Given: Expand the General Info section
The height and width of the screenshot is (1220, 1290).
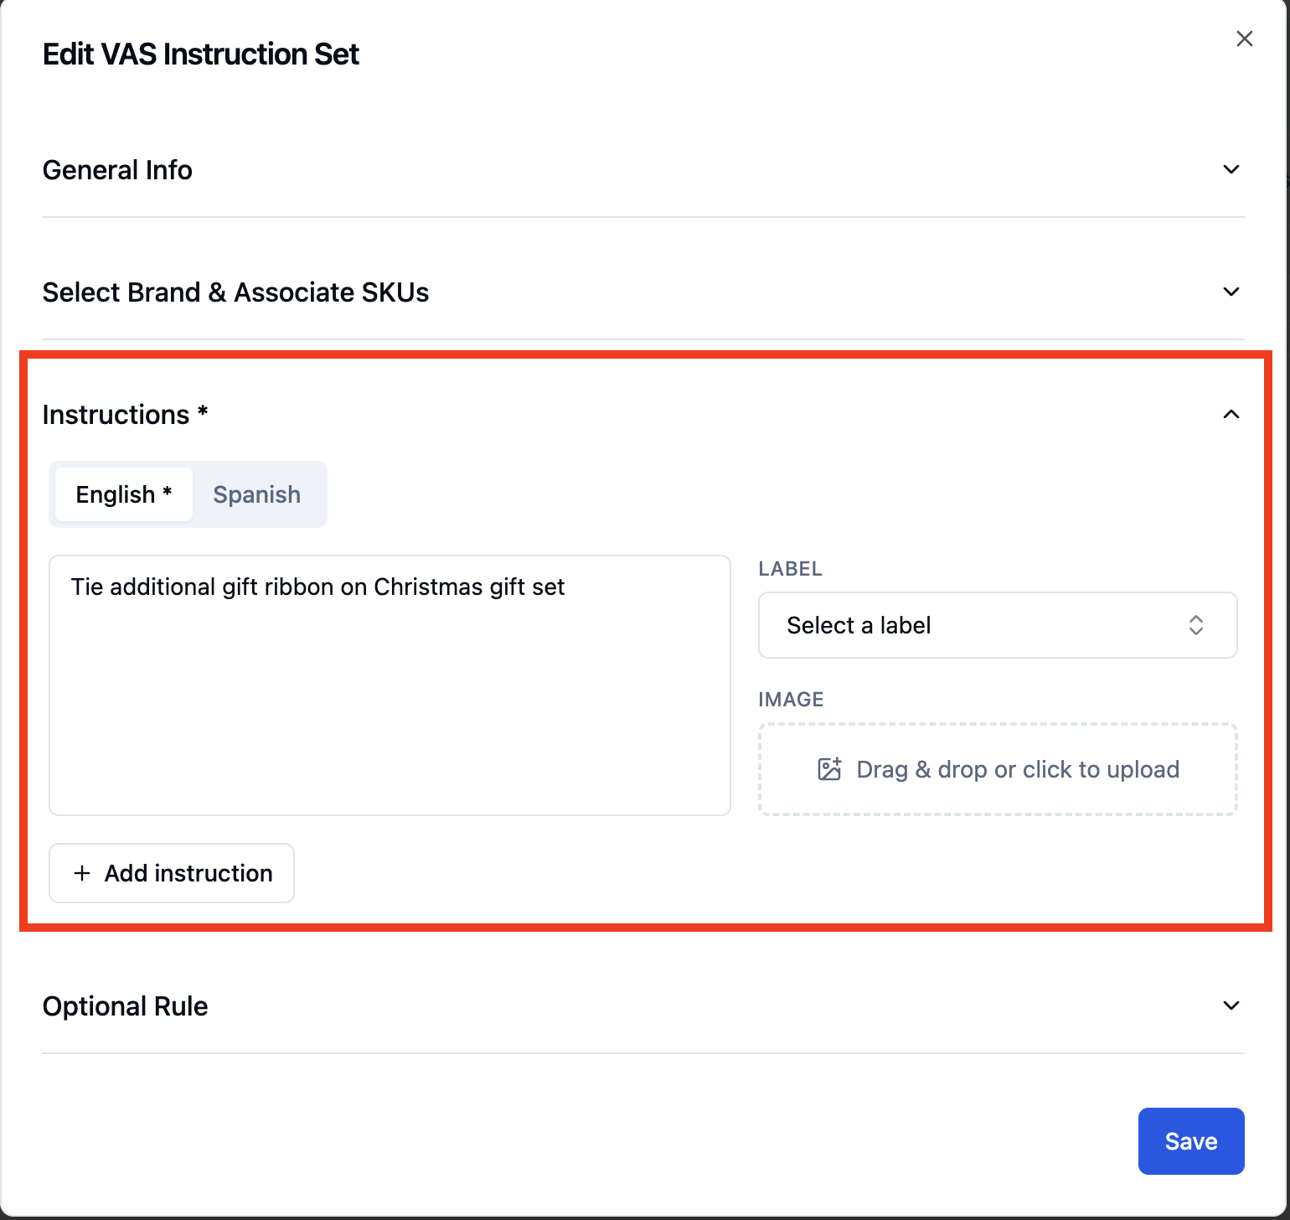Looking at the screenshot, I should pos(642,170).
